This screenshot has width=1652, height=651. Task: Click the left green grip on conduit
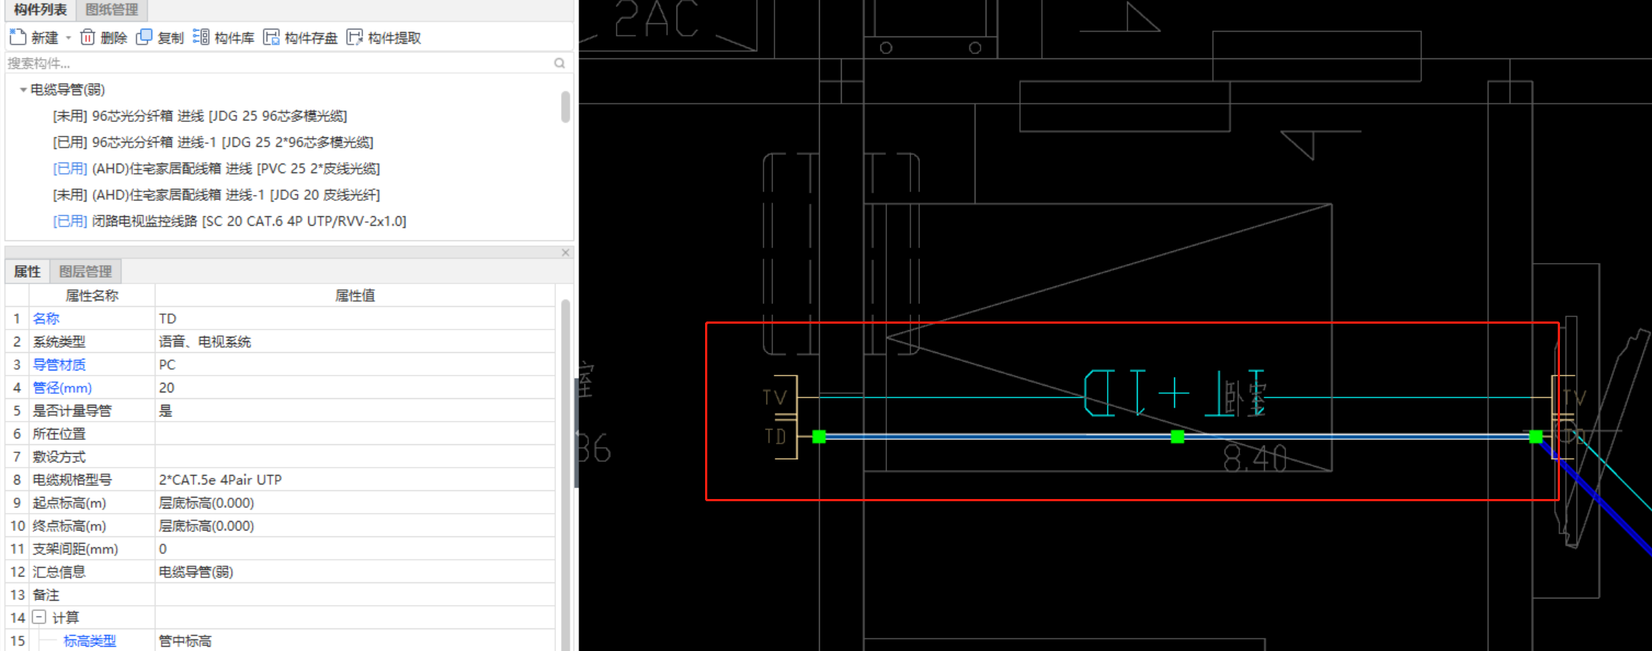[x=819, y=436]
